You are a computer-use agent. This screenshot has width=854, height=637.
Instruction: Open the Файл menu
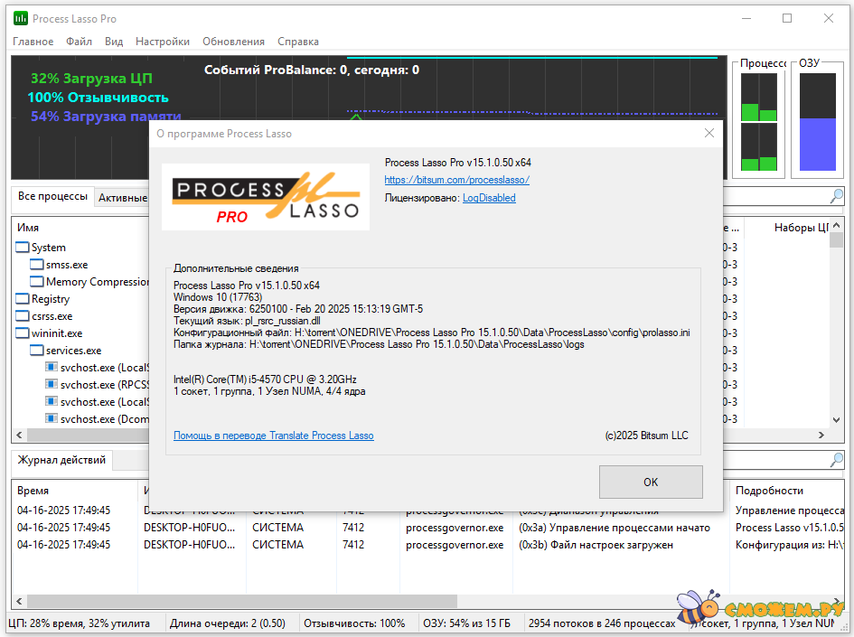(79, 42)
